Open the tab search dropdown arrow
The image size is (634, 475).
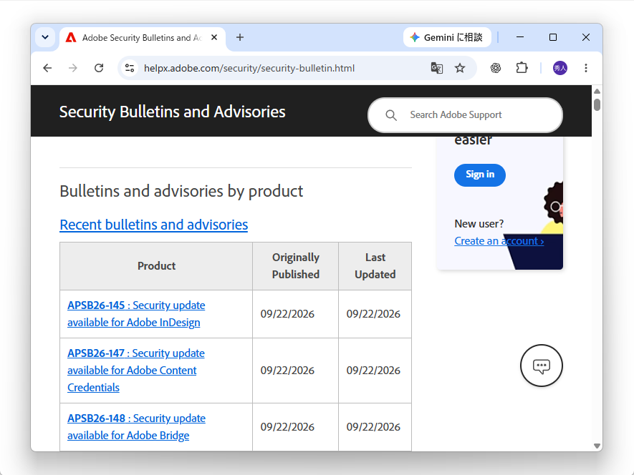[x=45, y=38]
